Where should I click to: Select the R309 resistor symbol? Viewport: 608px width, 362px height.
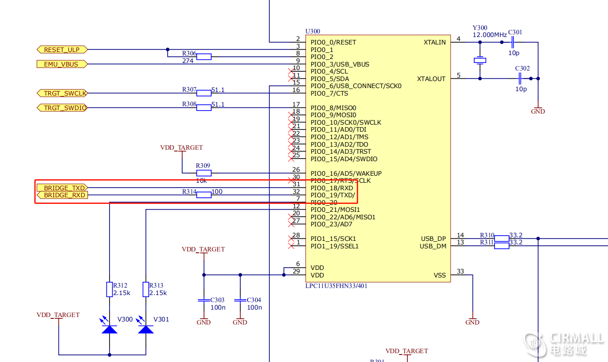click(204, 173)
